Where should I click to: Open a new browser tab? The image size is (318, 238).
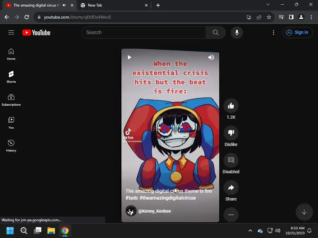[158, 6]
